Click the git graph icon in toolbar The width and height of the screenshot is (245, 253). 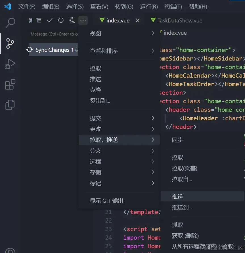pyautogui.click(x=72, y=20)
